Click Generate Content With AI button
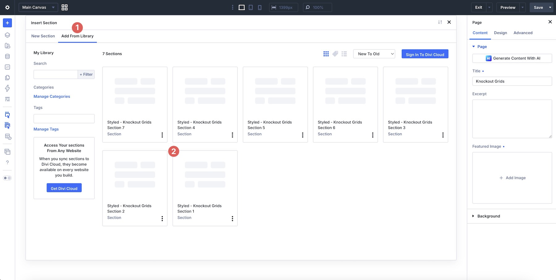The height and width of the screenshot is (280, 556). click(x=512, y=58)
